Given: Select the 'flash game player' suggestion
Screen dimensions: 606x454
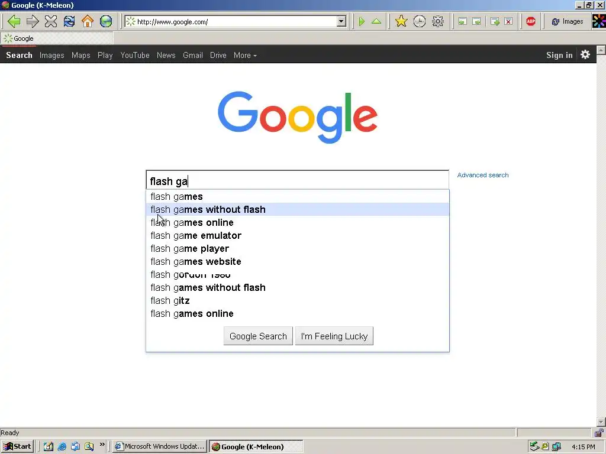Looking at the screenshot, I should coord(298,249).
